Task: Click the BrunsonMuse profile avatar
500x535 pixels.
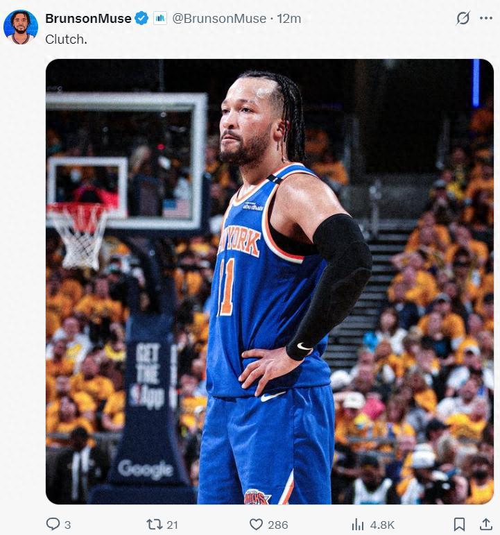Action: (20, 27)
